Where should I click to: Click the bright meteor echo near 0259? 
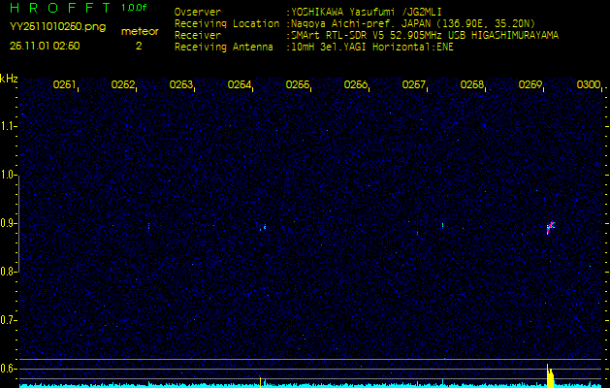550,227
